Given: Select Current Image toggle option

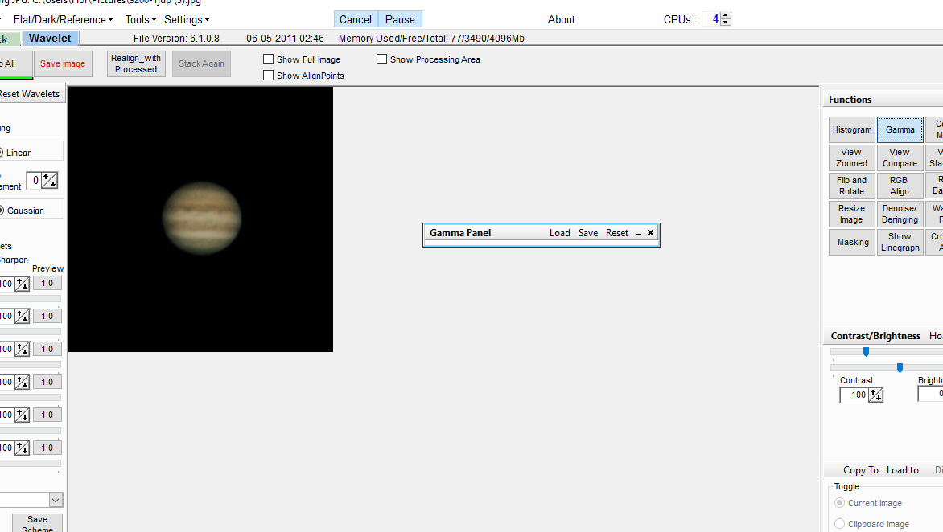Looking at the screenshot, I should point(839,503).
